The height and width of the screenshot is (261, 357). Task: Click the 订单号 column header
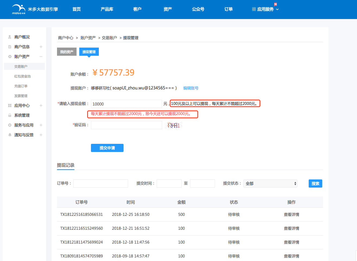coord(81,202)
